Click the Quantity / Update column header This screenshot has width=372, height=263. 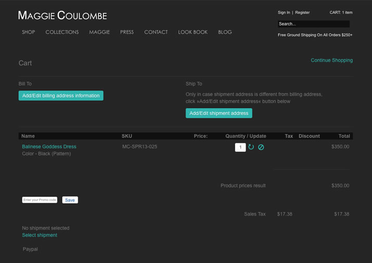coord(246,136)
